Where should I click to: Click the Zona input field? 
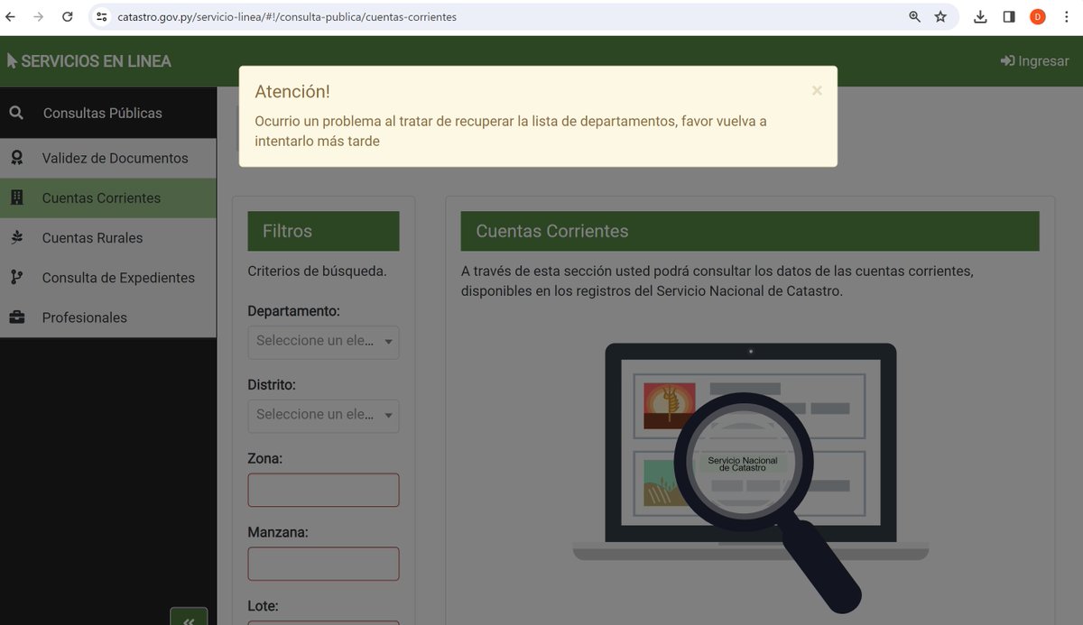323,490
